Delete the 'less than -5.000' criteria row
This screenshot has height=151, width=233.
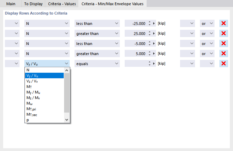coord(224,43)
